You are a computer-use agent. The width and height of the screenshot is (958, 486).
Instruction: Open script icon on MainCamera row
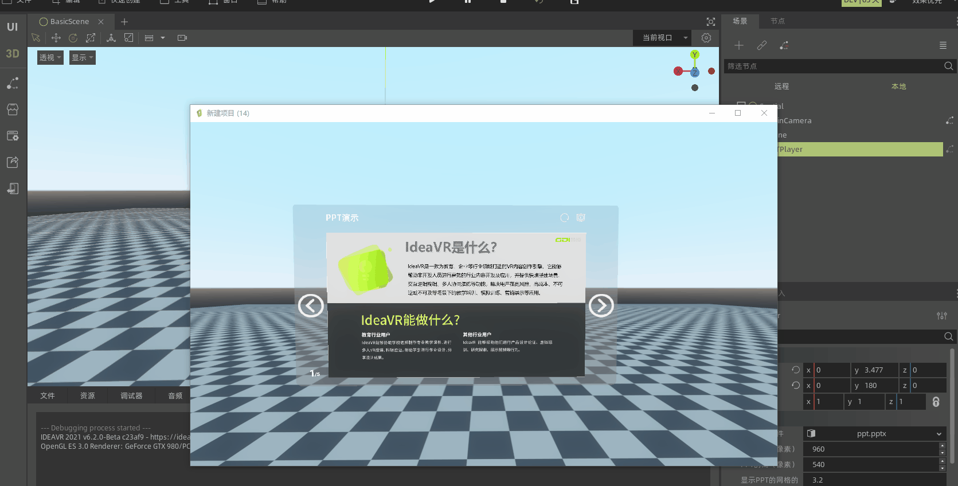pos(949,120)
